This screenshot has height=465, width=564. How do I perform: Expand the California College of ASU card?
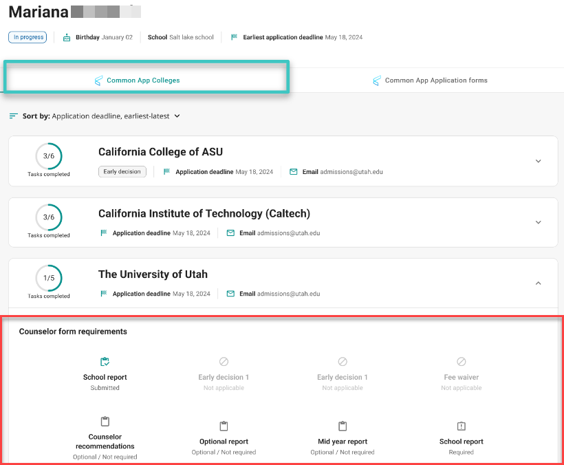coord(539,161)
